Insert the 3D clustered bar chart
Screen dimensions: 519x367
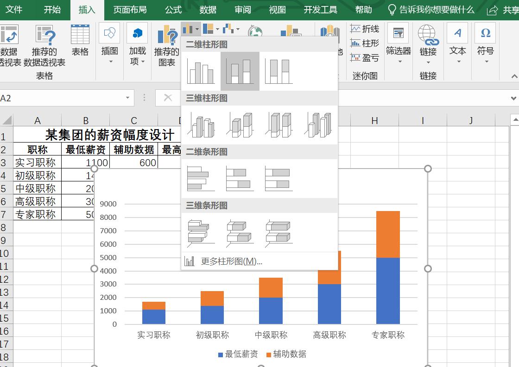[x=201, y=232]
